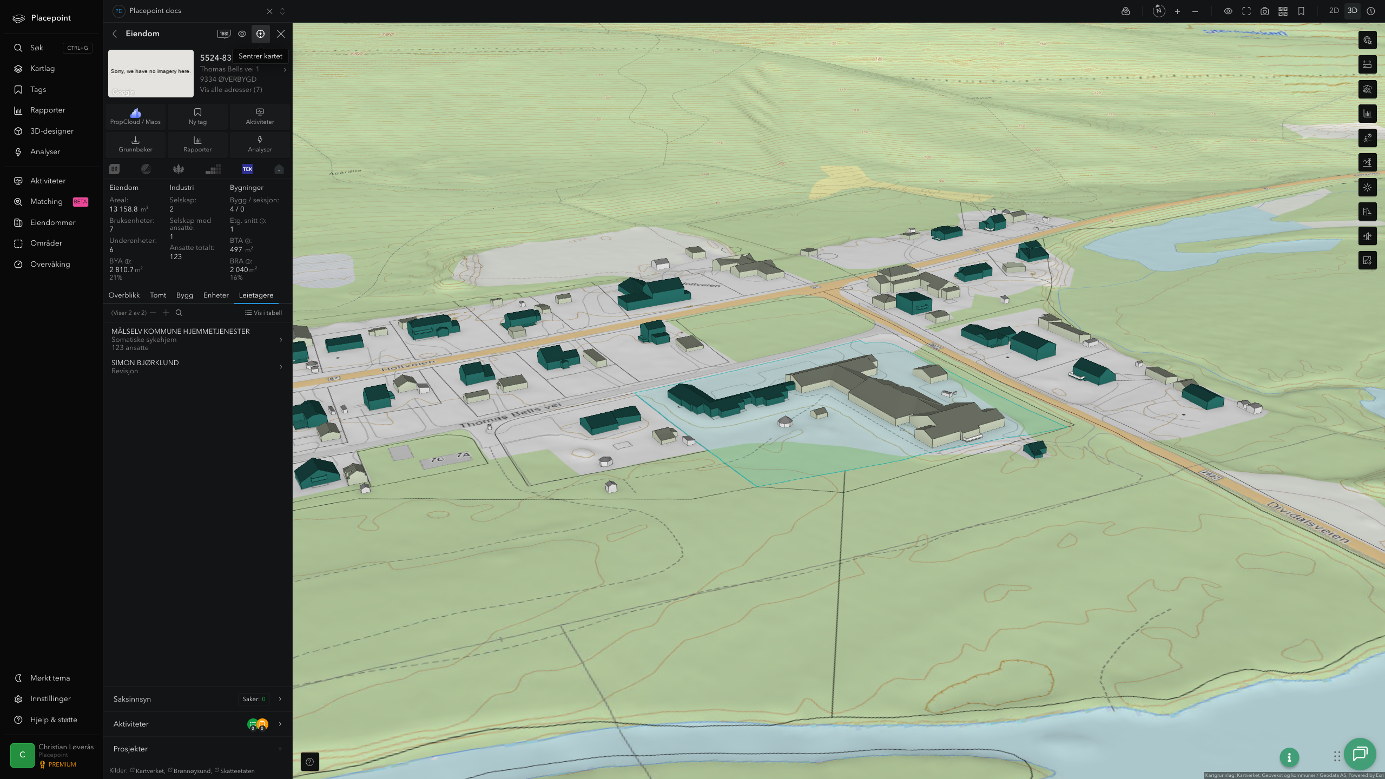
Task: Go back with the Eiendom back arrow
Action: [115, 34]
